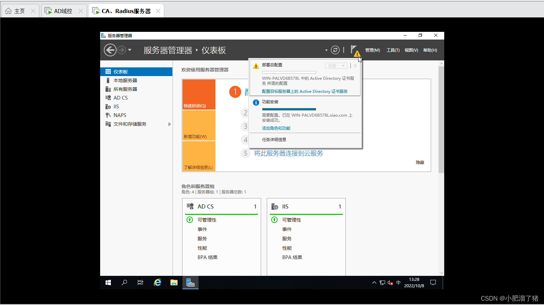Screen dimensions: 544x305
Task: Expand the 文件和存储服务 submenu arrow
Action: (170, 124)
